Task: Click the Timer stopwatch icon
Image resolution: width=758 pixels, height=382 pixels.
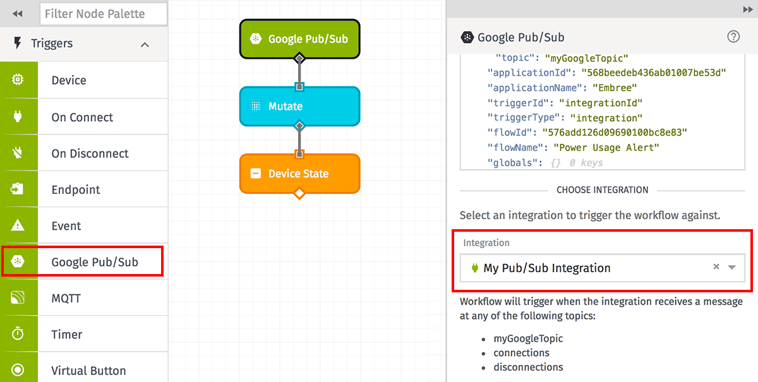Action: (18, 334)
